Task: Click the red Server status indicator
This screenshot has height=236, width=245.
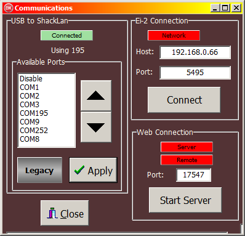Action: point(187,147)
